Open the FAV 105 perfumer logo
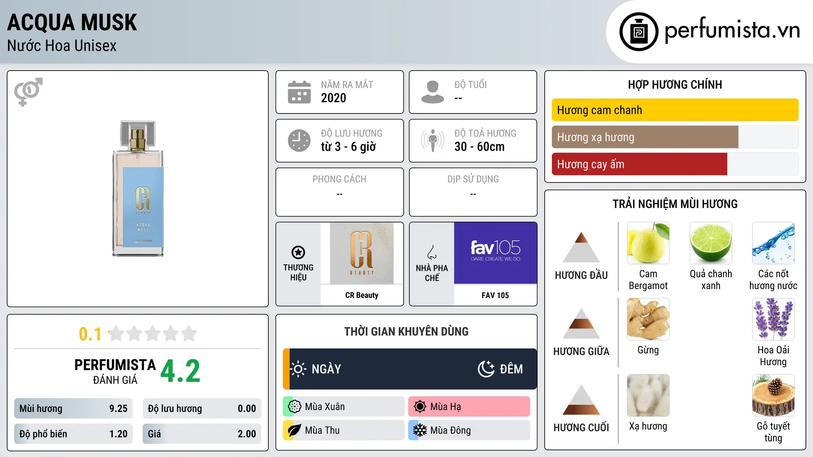813x457 pixels. 495,253
